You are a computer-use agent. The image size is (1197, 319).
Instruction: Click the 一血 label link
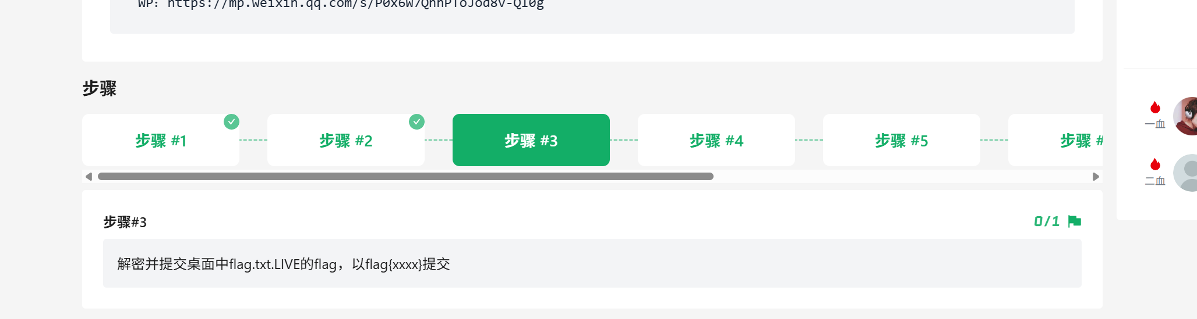click(x=1155, y=124)
